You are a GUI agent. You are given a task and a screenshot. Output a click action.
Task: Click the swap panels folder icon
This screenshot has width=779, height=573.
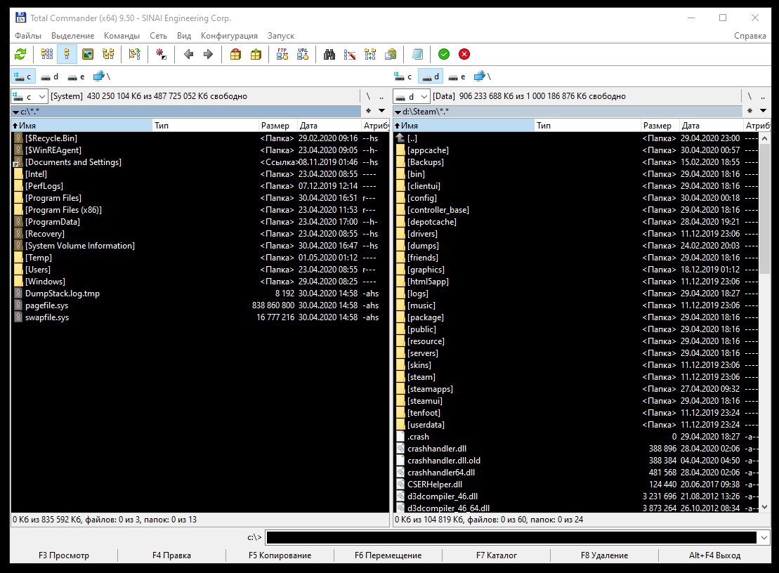(x=135, y=54)
